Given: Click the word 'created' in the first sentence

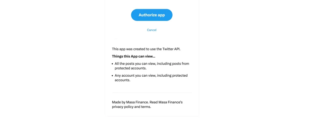Looking at the screenshot, I should pyautogui.click(x=139, y=49).
